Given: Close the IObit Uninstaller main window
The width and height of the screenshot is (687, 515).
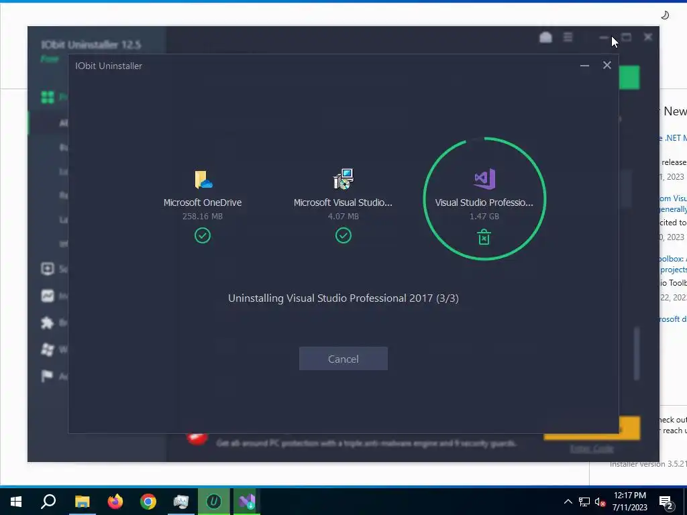Looking at the screenshot, I should click(648, 38).
